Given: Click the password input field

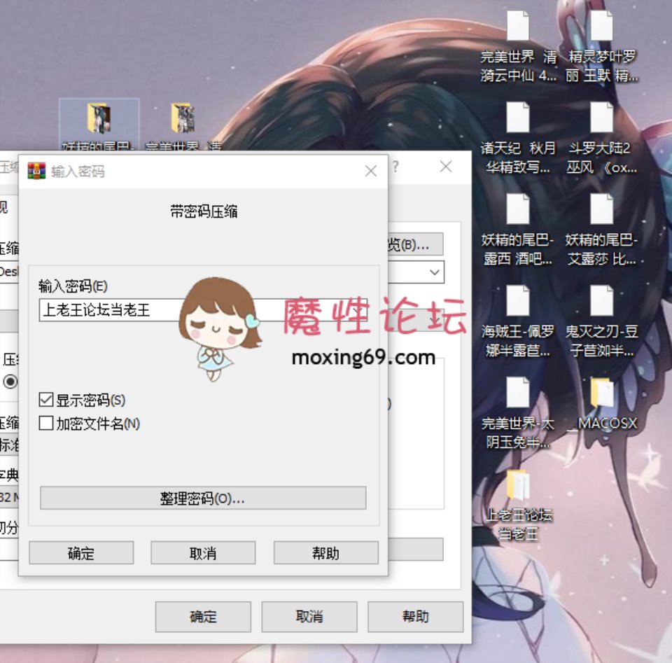Looking at the screenshot, I should point(203,310).
